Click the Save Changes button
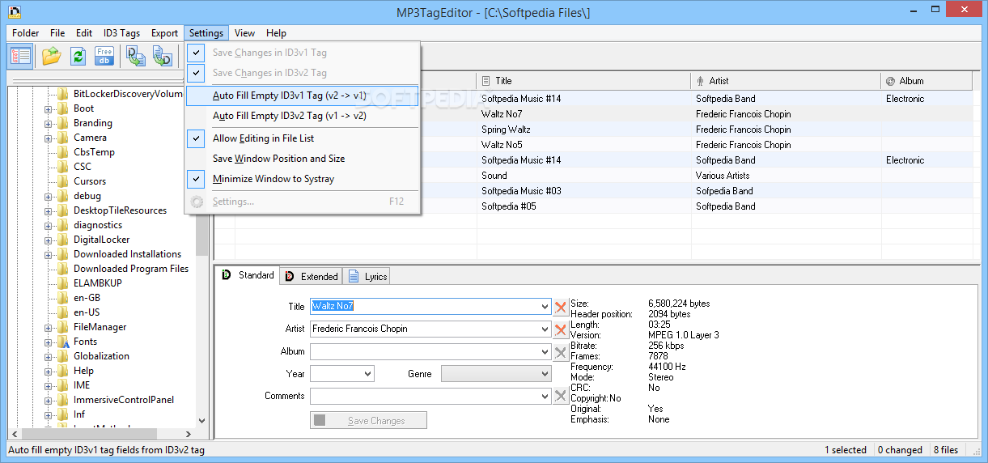 click(x=368, y=420)
